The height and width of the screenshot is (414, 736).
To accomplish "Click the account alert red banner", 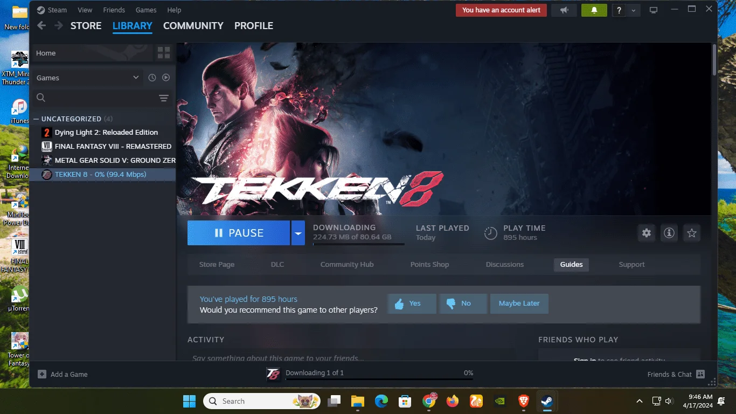I will click(501, 10).
